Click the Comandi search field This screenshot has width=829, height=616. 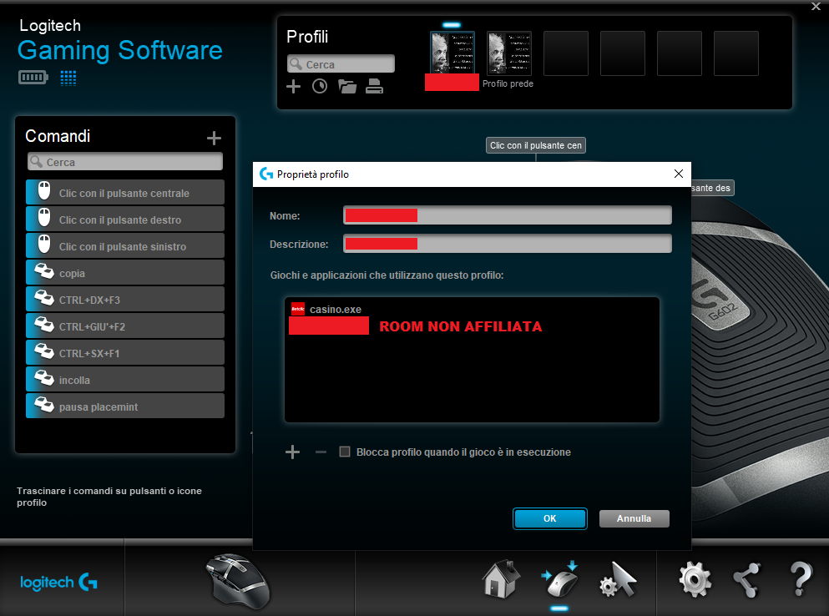pos(125,162)
